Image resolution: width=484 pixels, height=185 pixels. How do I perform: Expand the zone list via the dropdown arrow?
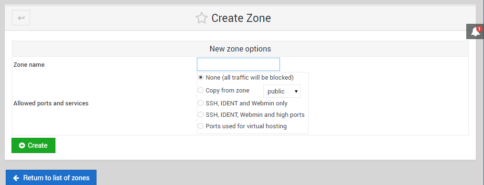[x=296, y=92]
